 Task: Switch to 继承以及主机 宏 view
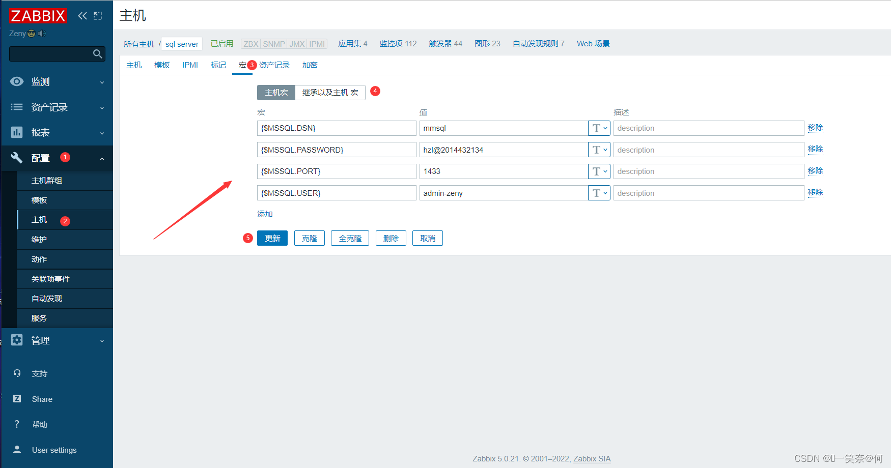tap(330, 93)
